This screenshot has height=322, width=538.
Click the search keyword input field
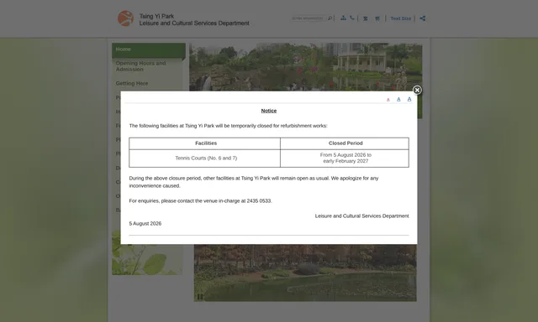click(x=309, y=18)
